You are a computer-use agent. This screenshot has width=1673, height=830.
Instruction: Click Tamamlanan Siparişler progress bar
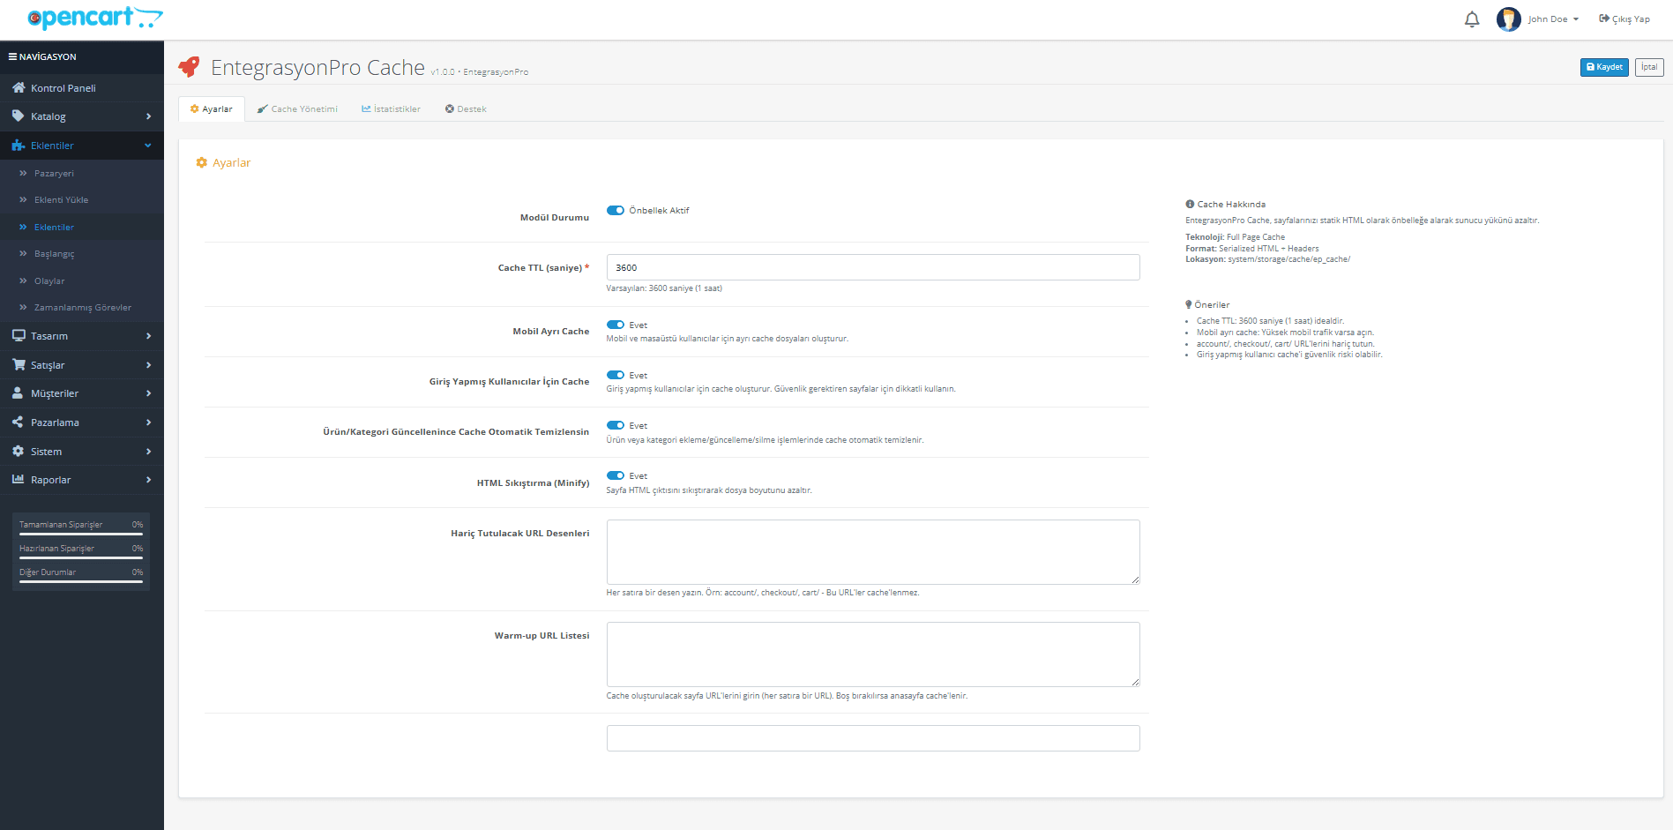pos(81,535)
